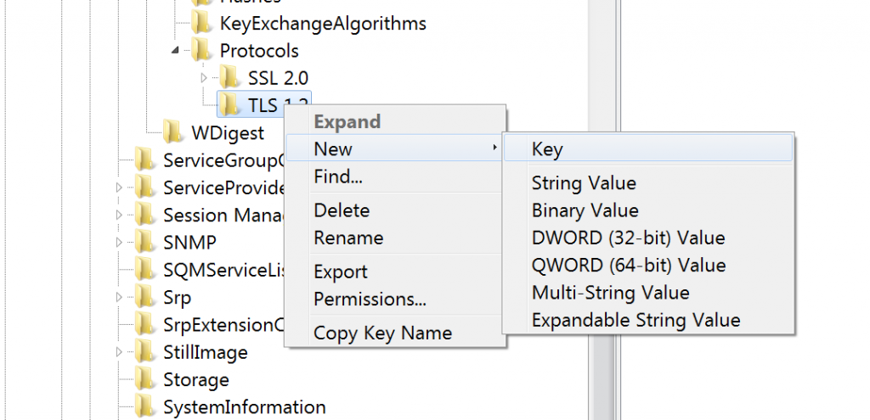Expand the SSL 2.0 tree node
The height and width of the screenshot is (420, 870).
tap(204, 78)
